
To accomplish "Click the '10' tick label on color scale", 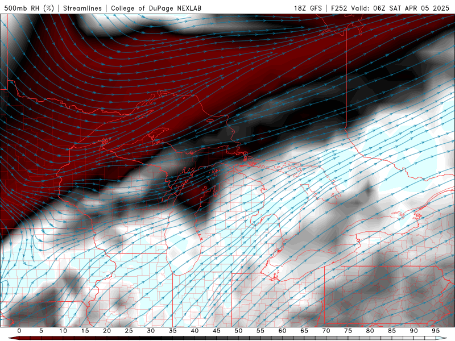I will [63, 331].
